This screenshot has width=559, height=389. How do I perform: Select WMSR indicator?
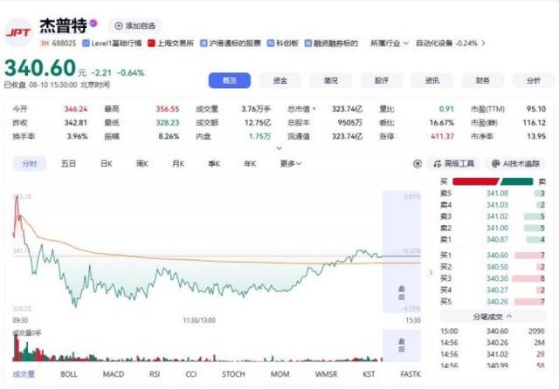click(x=326, y=374)
